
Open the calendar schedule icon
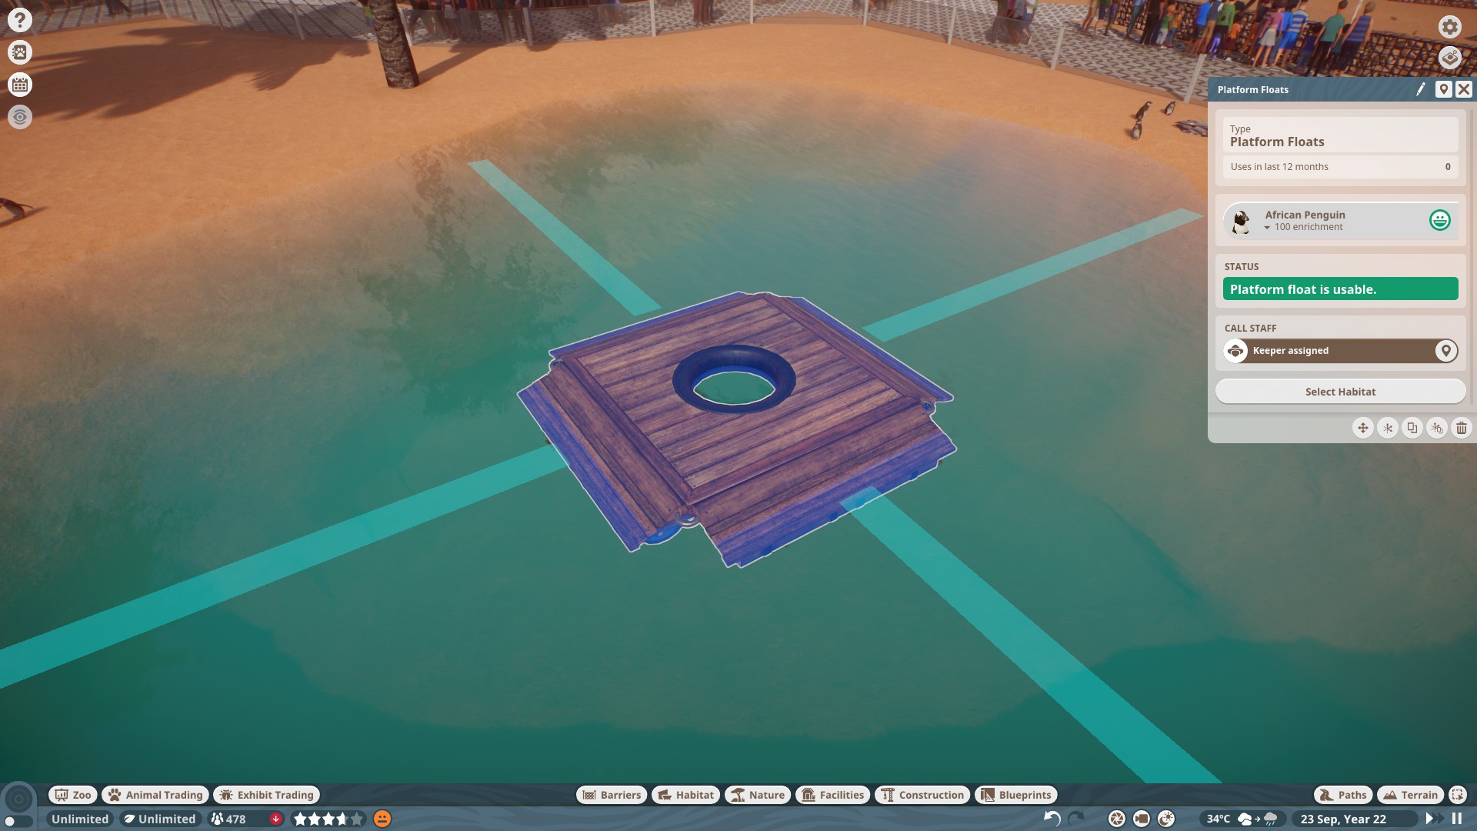coord(20,85)
